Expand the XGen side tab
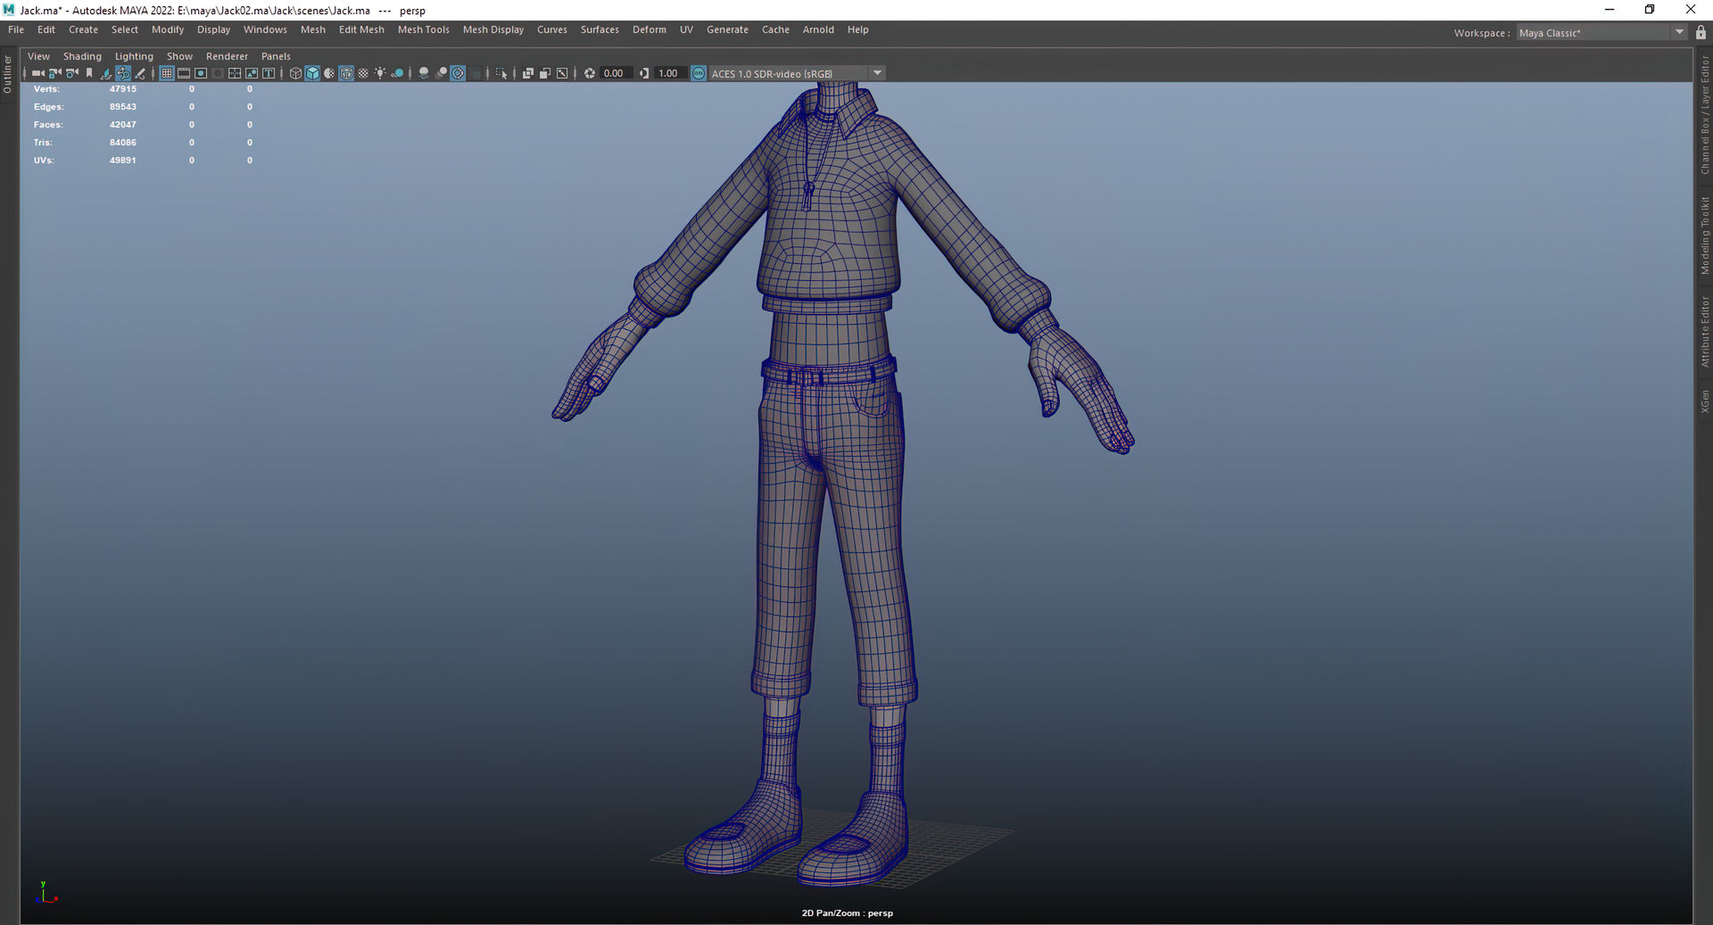Viewport: 1713px width, 925px height. click(1704, 401)
